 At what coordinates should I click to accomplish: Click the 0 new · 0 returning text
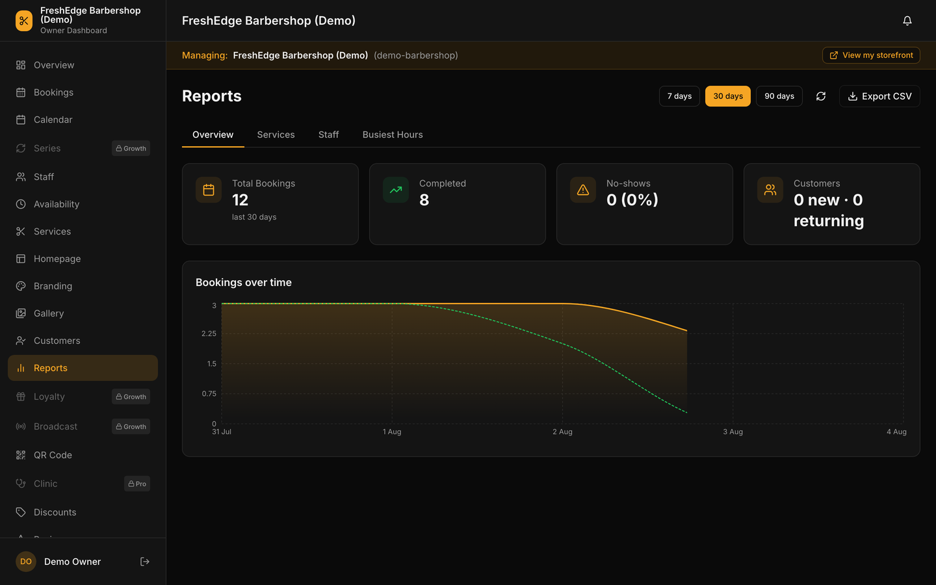(x=829, y=211)
